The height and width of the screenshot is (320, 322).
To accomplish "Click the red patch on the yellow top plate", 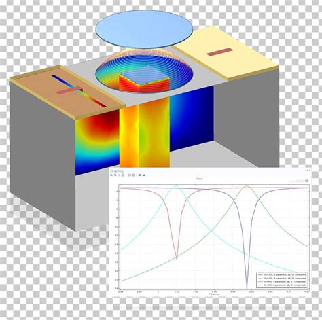I will click(x=219, y=52).
